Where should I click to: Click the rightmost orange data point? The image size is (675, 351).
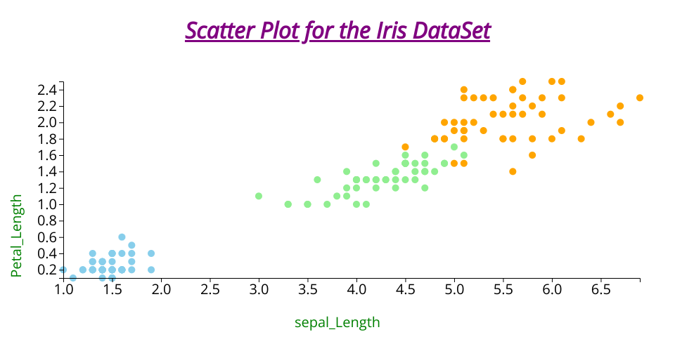pyautogui.click(x=640, y=98)
